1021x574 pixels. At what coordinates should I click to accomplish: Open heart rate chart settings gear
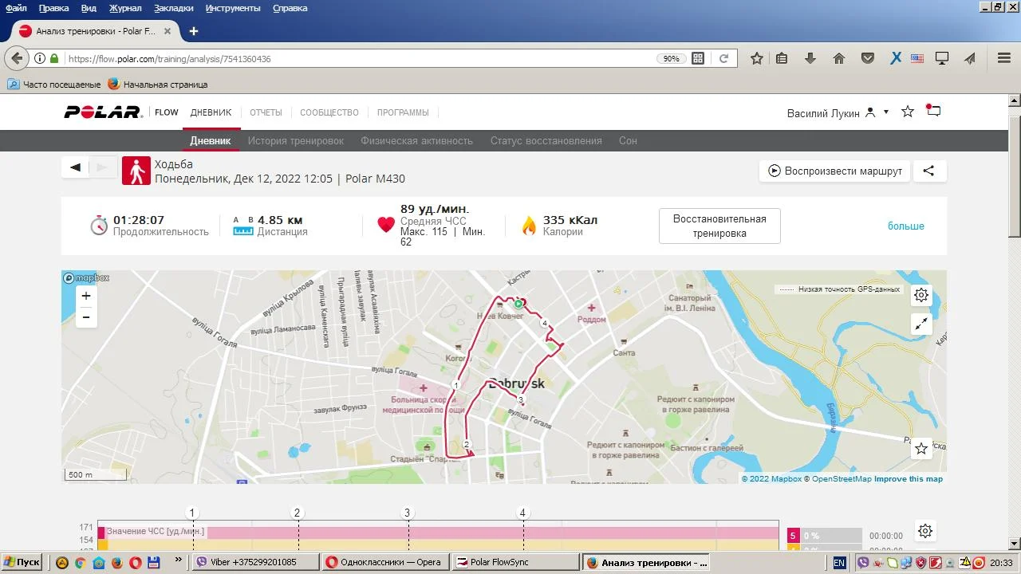924,531
